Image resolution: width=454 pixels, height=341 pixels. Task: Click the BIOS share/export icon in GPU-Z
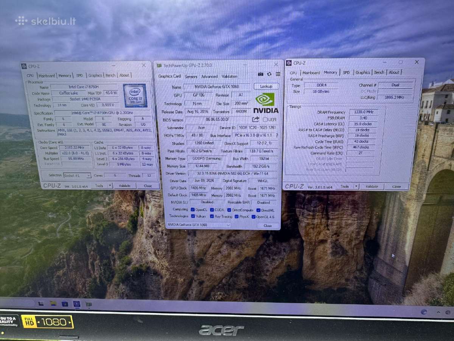pyautogui.click(x=256, y=119)
